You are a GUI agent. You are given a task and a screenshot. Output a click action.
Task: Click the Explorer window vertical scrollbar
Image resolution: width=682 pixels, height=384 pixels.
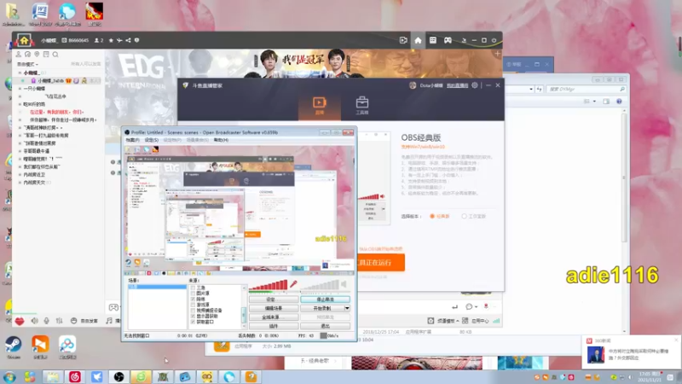(624, 220)
